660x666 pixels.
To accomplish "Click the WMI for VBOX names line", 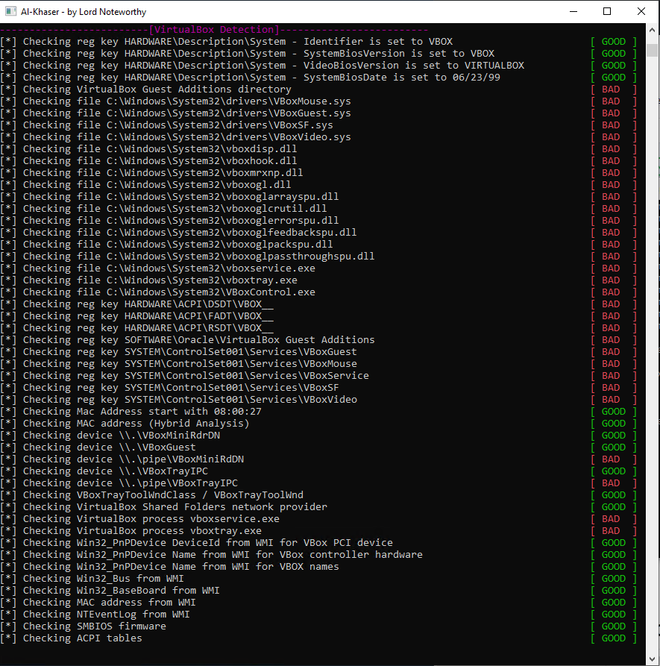I will click(x=318, y=567).
